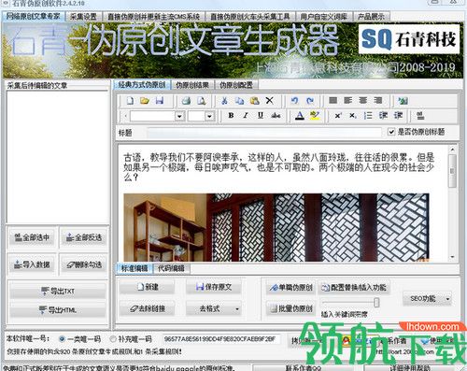Click the 批量伪原创 button
467x371 pixels.
coord(291,308)
